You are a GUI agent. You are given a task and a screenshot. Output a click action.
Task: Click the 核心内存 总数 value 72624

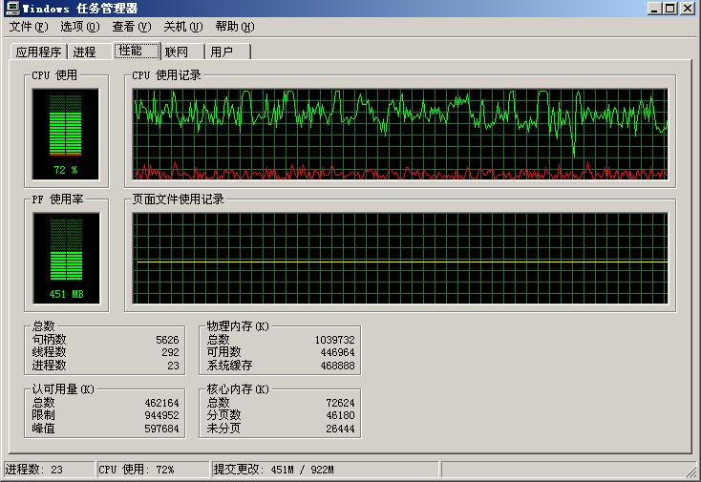pyautogui.click(x=340, y=403)
